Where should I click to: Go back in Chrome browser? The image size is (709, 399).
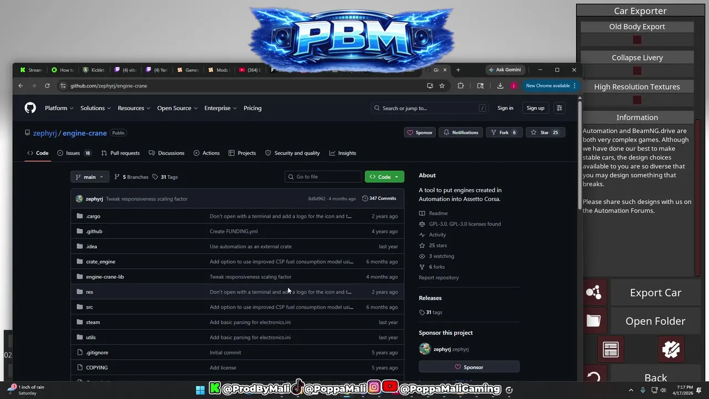click(x=20, y=86)
